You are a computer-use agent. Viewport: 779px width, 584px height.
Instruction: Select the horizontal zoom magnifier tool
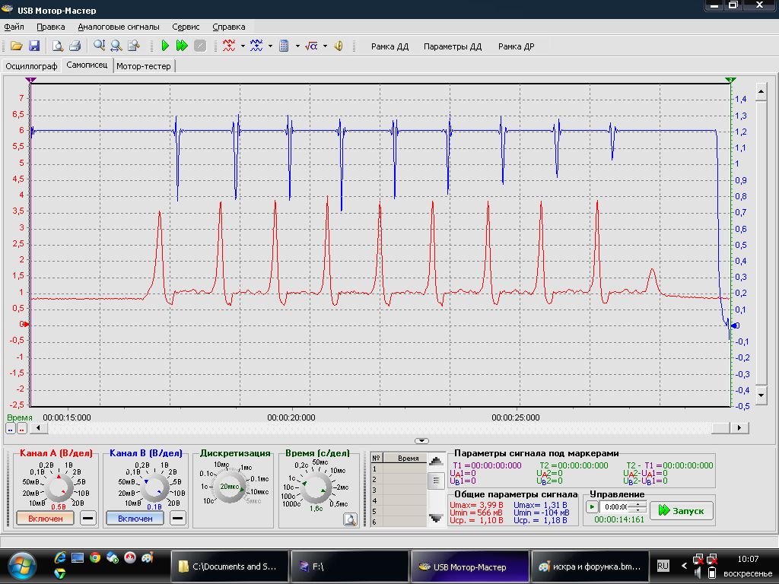click(116, 46)
